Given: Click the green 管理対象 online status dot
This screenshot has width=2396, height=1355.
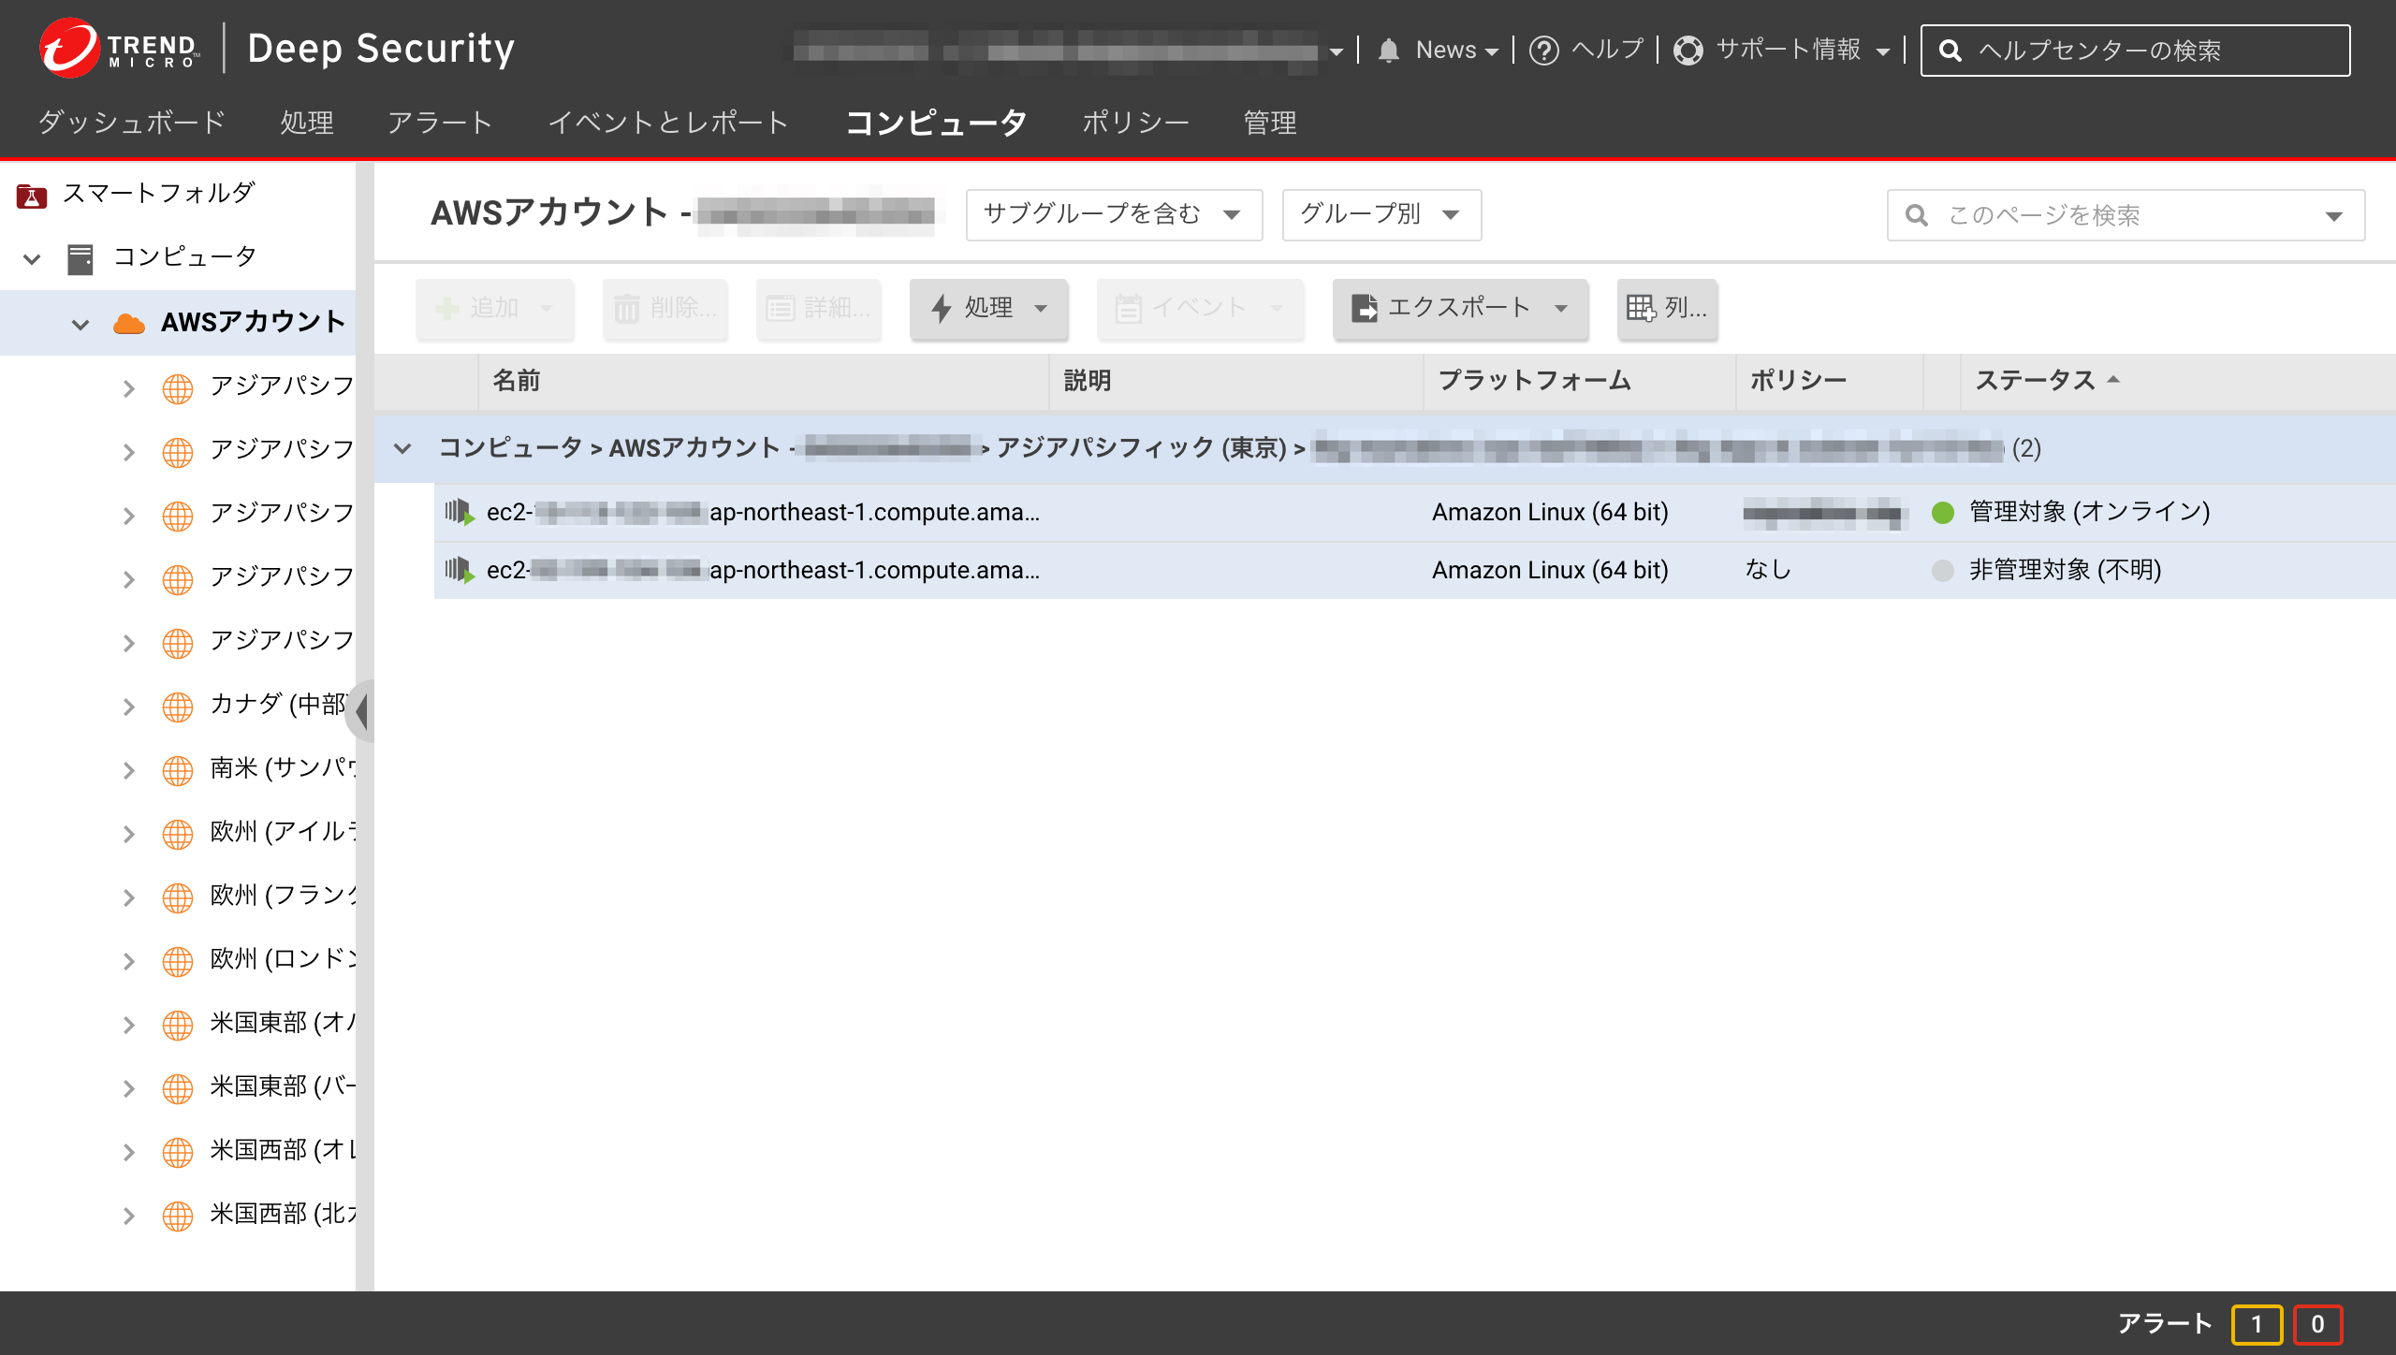Looking at the screenshot, I should pyautogui.click(x=1943, y=512).
